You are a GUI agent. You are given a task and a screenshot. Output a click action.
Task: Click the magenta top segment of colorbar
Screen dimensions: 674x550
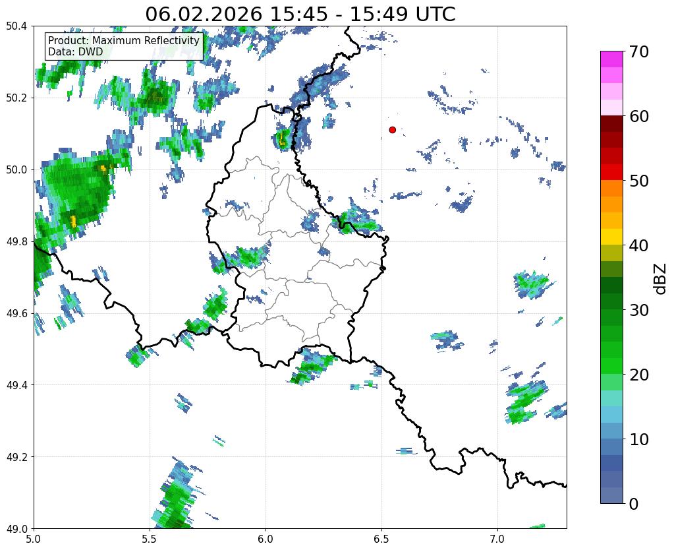611,59
